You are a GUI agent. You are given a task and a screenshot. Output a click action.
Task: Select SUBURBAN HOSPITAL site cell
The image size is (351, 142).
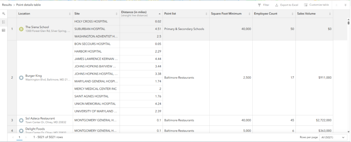[x=96, y=29]
